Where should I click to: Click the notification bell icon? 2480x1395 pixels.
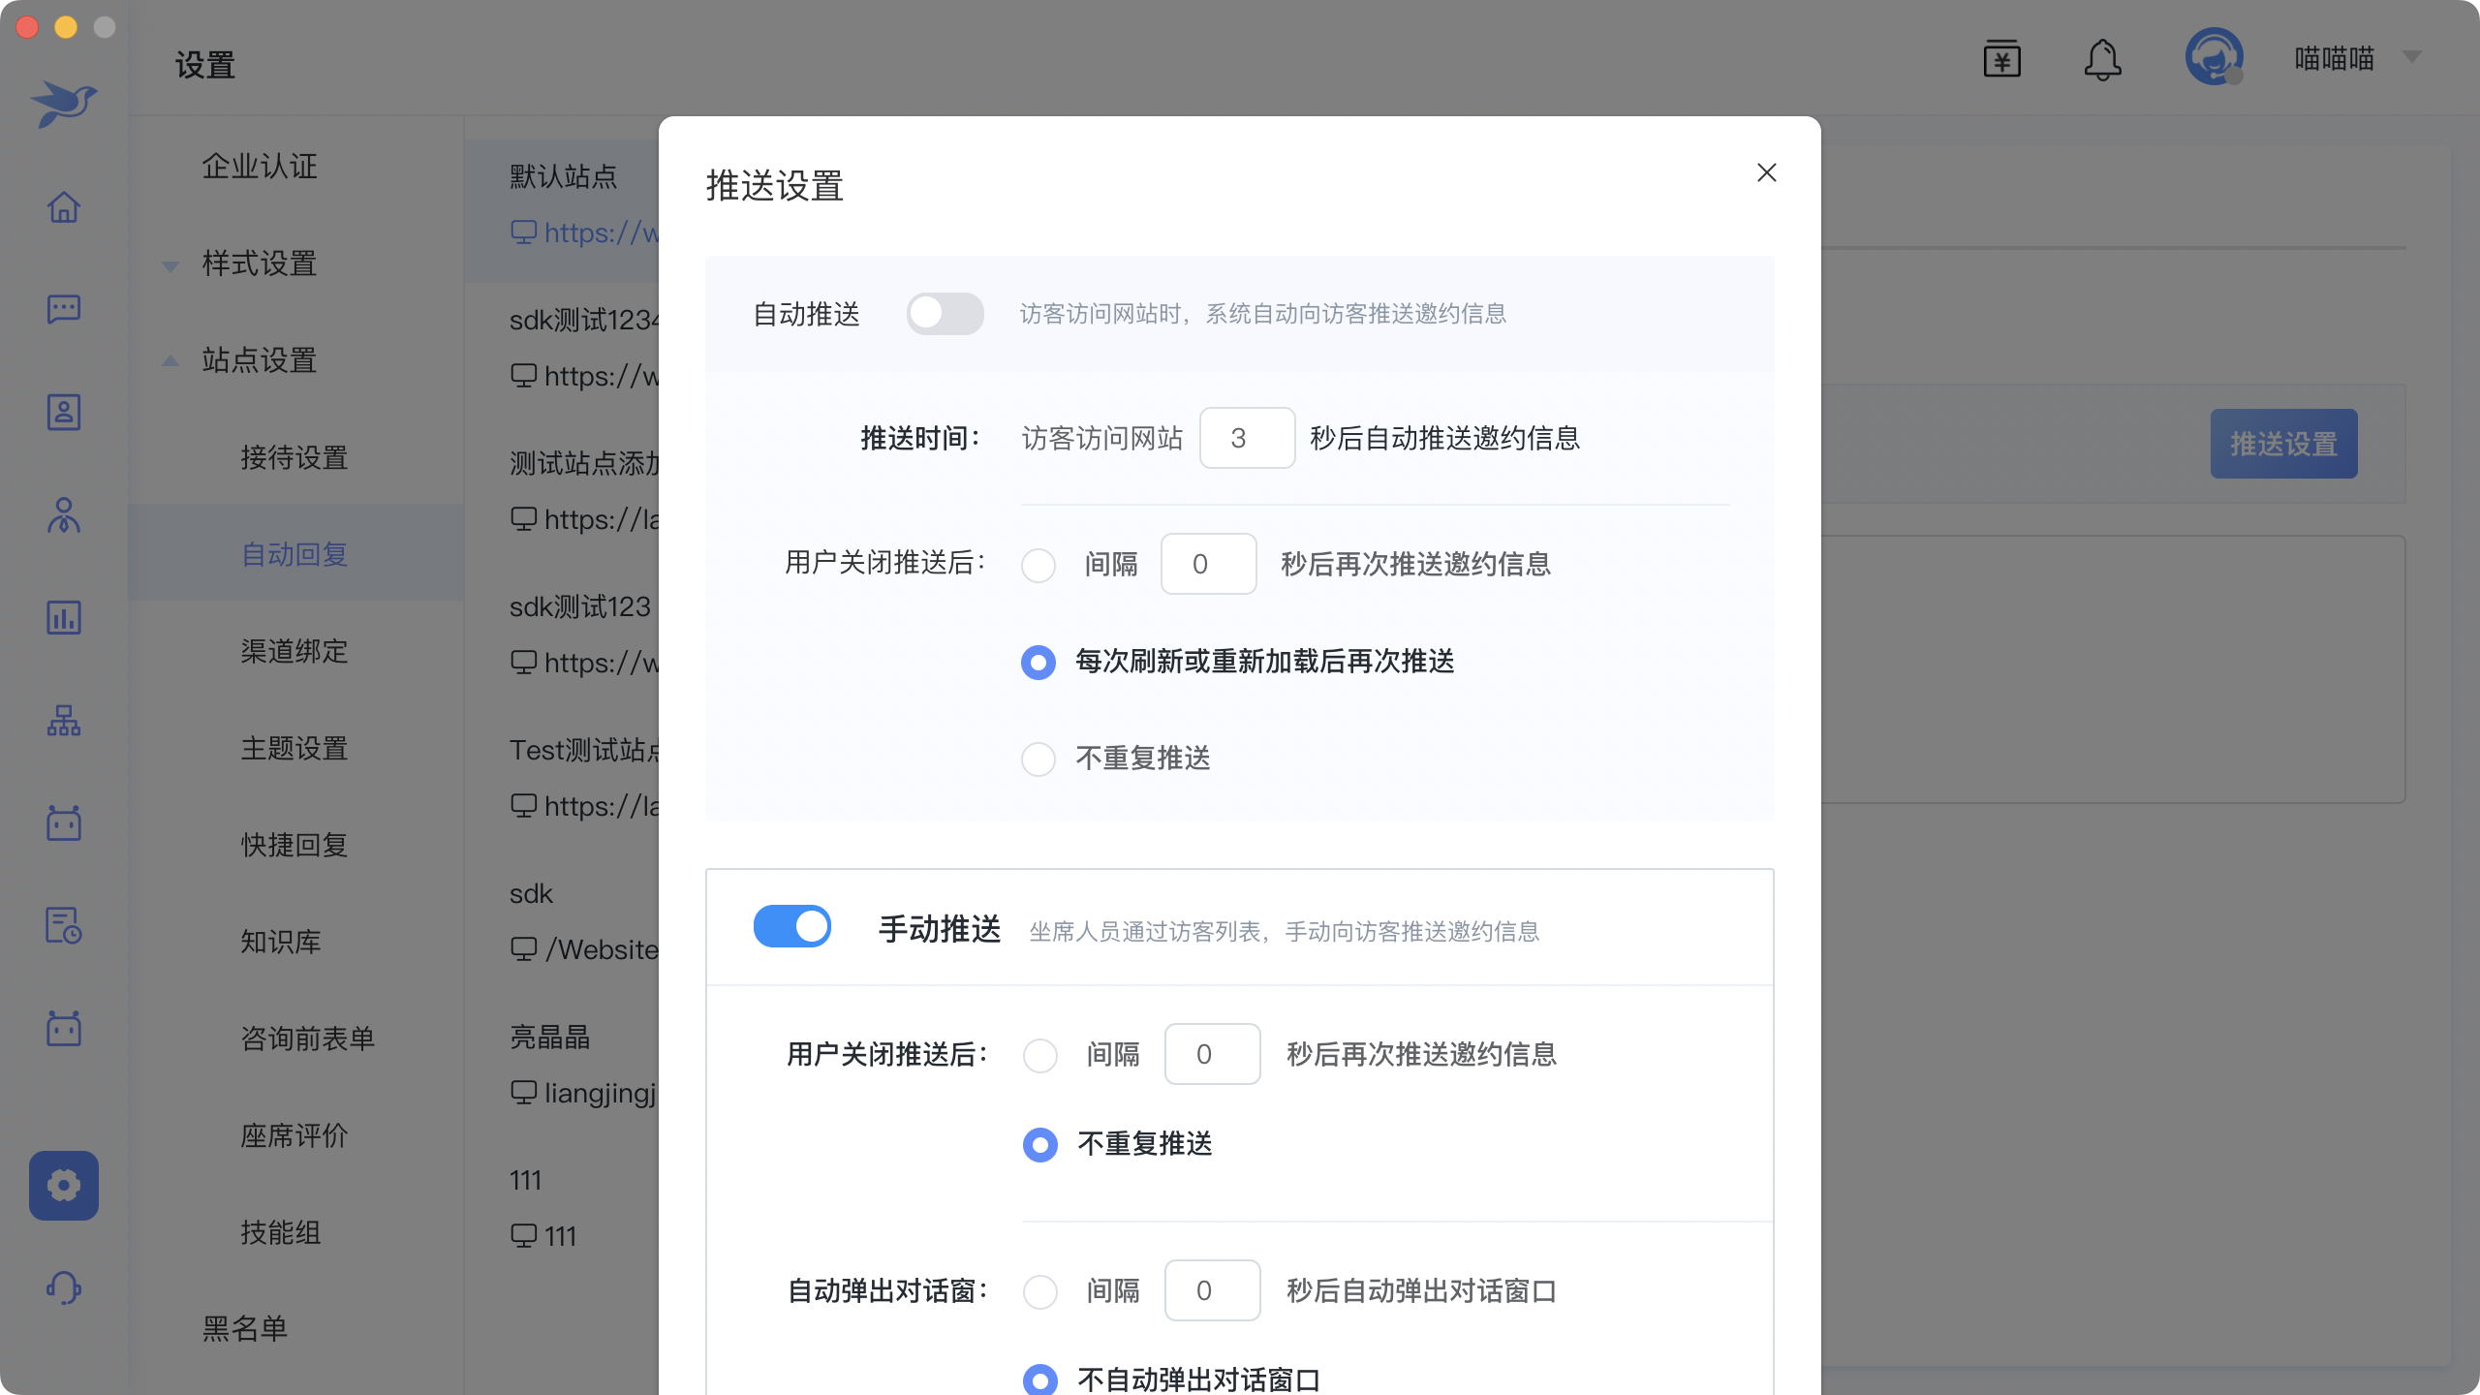[x=2102, y=60]
